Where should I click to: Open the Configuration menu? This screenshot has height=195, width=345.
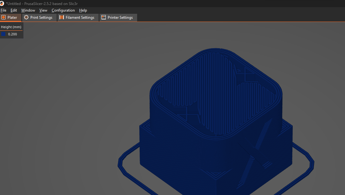click(x=63, y=10)
